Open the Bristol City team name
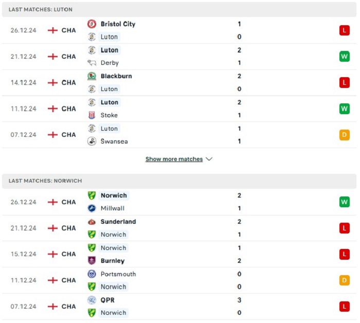360x323 pixels. pyautogui.click(x=118, y=24)
